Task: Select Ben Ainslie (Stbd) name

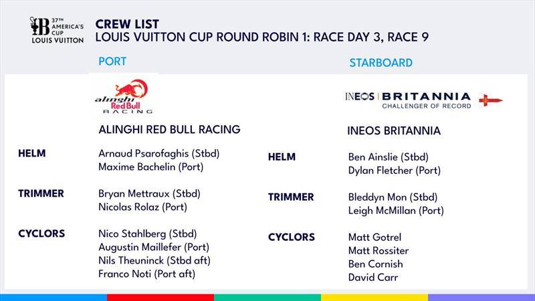Action: coord(389,157)
